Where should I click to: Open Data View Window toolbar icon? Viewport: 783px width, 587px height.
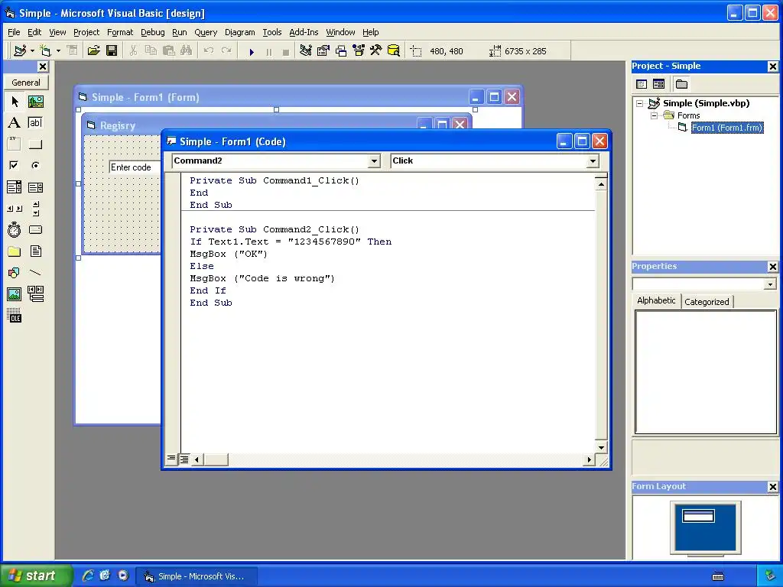394,50
